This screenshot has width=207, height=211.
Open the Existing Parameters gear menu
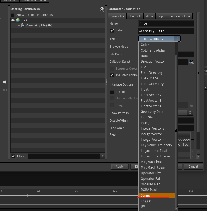[x=102, y=9]
